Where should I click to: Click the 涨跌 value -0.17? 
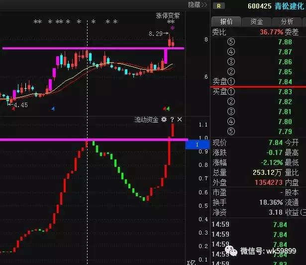point(275,152)
